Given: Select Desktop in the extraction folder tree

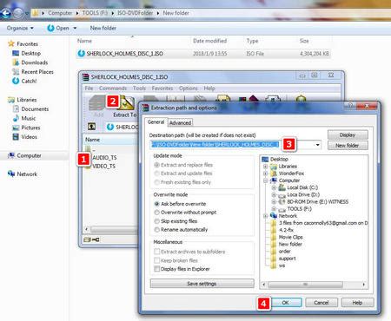Looking at the screenshot, I should click(x=275, y=160).
